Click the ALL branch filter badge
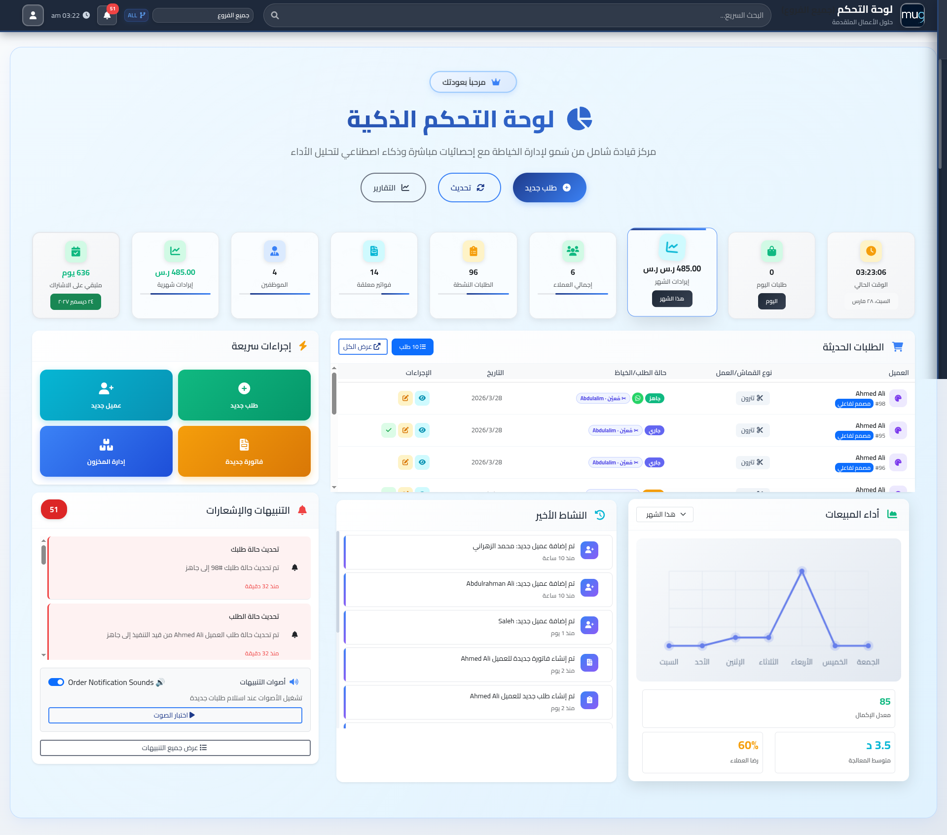This screenshot has width=947, height=835. (x=136, y=15)
